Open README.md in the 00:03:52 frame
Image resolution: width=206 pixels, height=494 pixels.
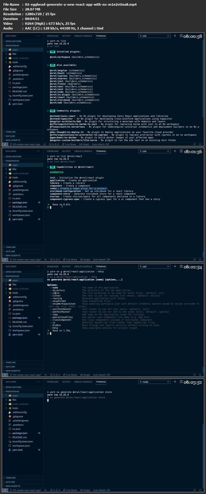click(19, 437)
